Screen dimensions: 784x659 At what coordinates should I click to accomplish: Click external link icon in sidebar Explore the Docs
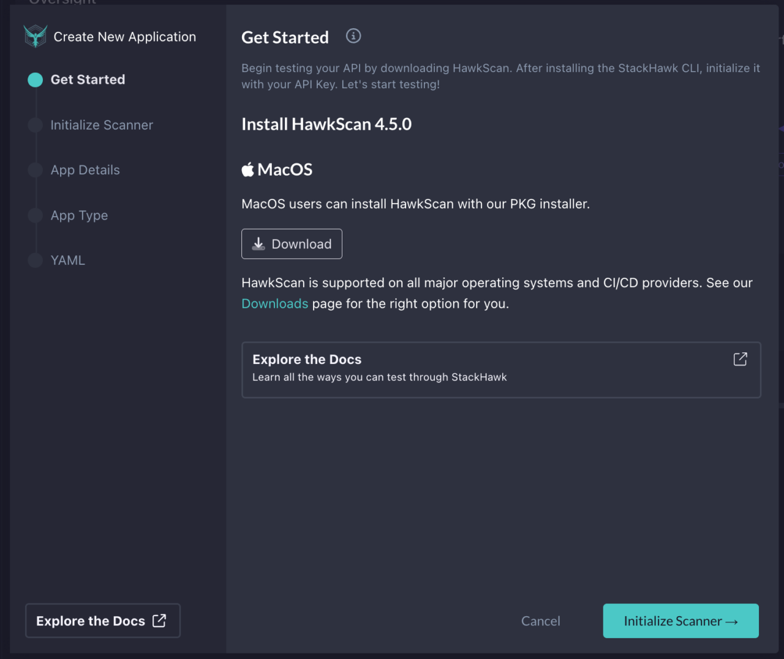(x=159, y=620)
